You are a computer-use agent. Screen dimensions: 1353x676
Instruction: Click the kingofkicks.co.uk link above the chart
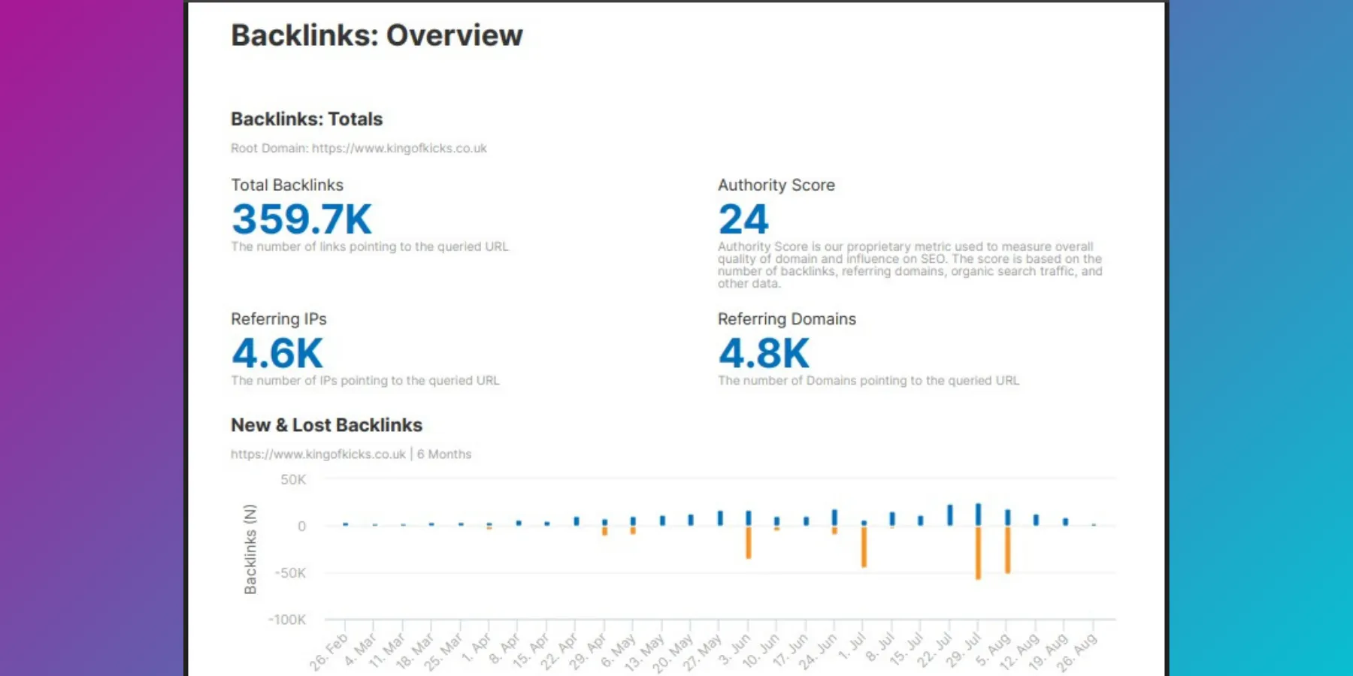click(x=318, y=454)
